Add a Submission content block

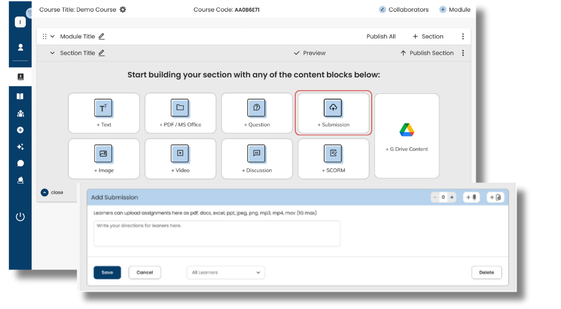coord(333,113)
